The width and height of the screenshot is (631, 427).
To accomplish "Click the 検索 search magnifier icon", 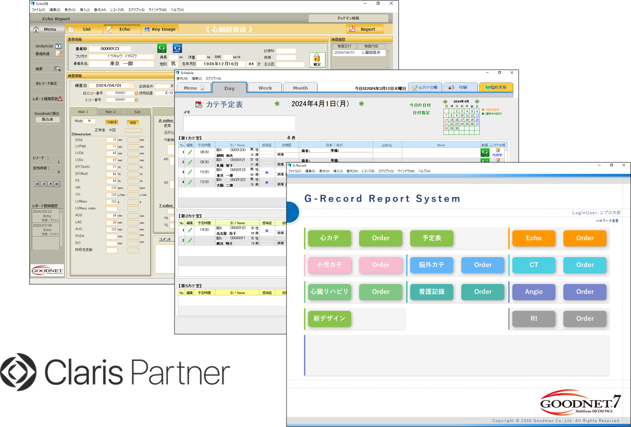I will click(x=57, y=68).
